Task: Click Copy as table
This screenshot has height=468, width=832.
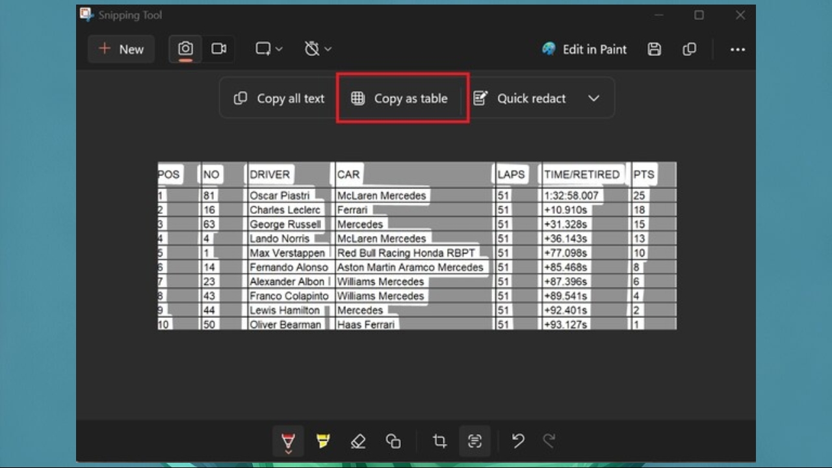Action: [399, 98]
